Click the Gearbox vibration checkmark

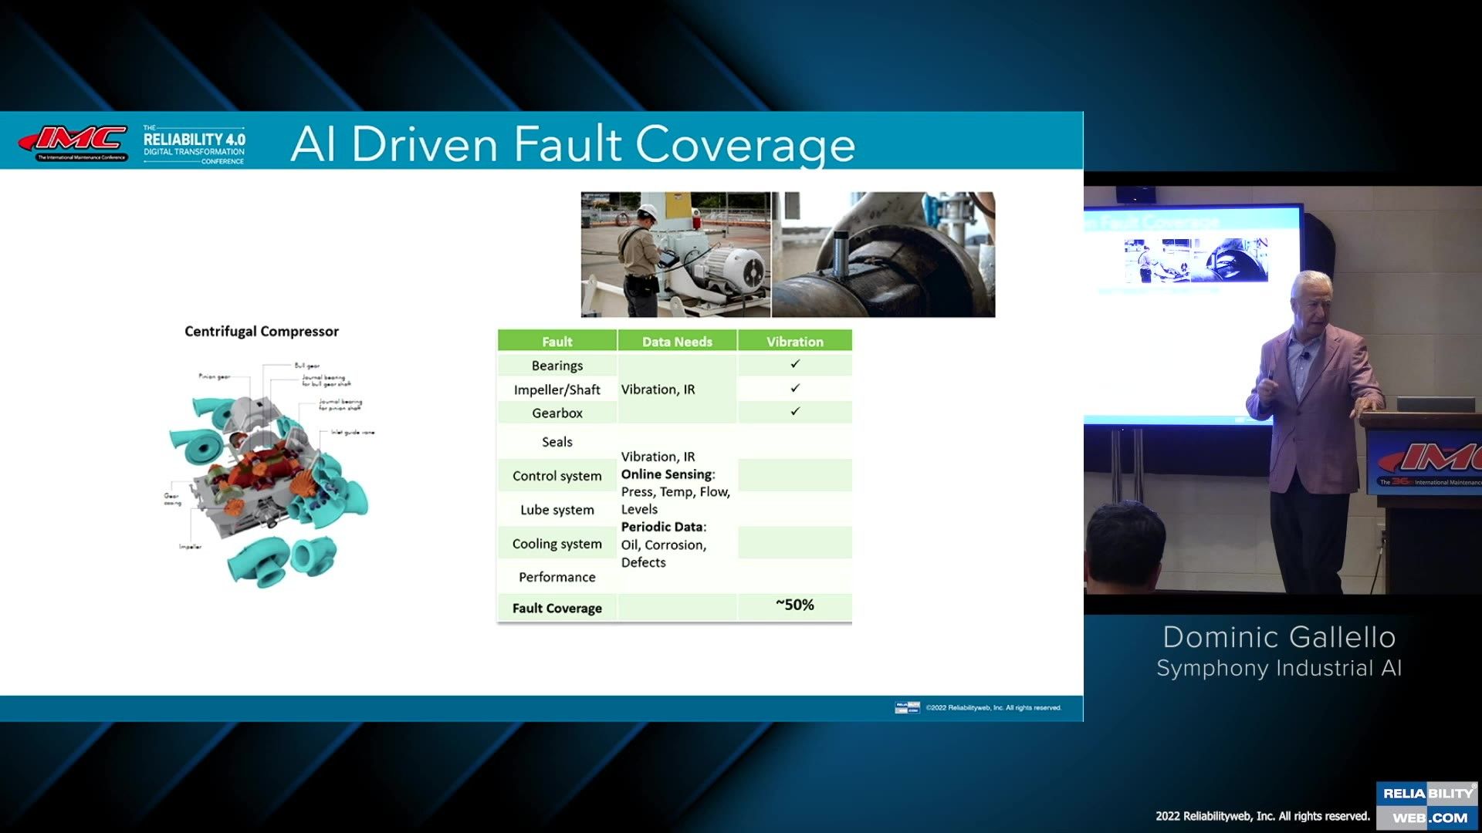pyautogui.click(x=795, y=412)
